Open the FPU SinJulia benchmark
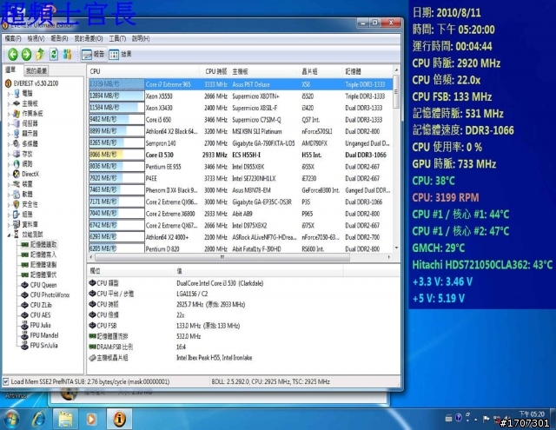 click(x=39, y=345)
